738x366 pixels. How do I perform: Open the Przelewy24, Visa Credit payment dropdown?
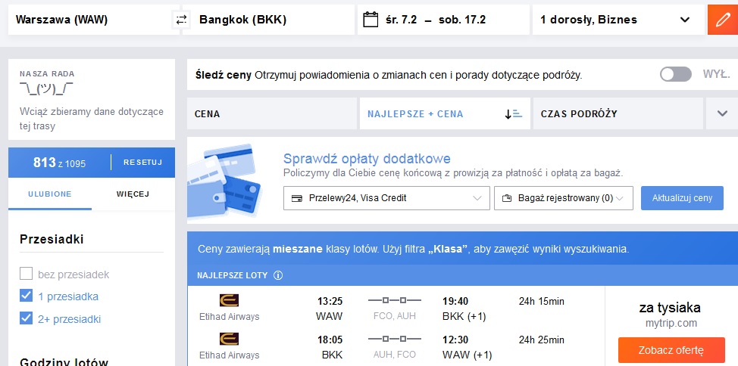[x=386, y=198]
